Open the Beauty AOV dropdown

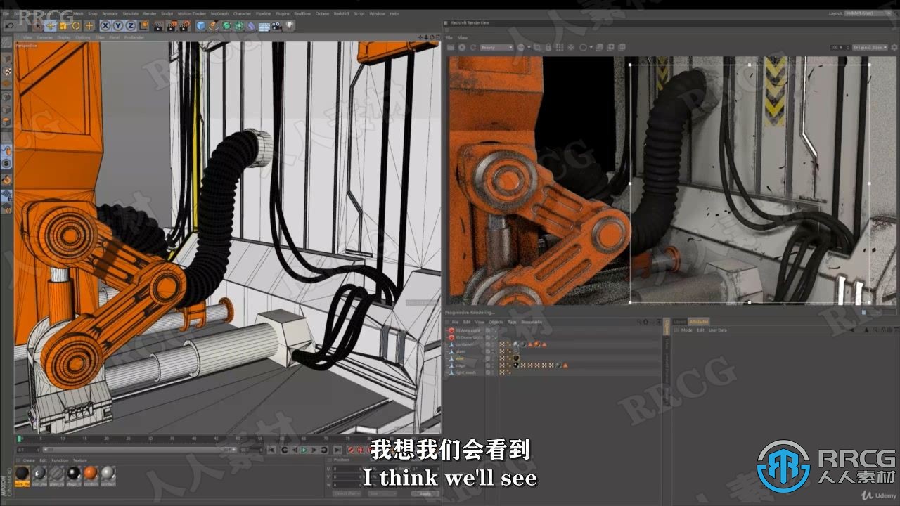tap(497, 47)
